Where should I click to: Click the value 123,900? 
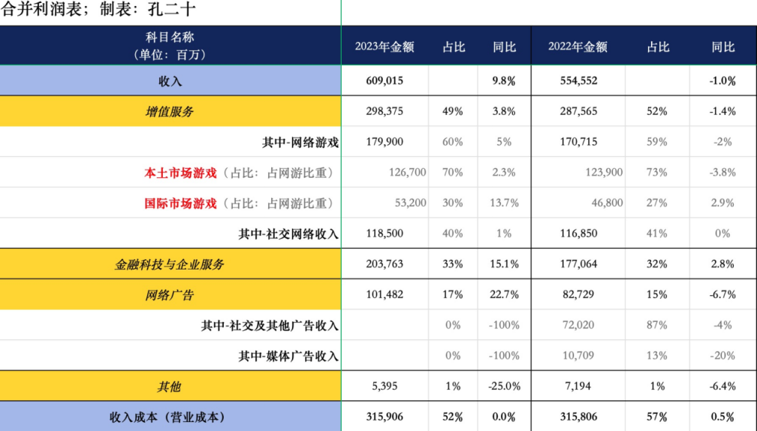[x=604, y=172]
